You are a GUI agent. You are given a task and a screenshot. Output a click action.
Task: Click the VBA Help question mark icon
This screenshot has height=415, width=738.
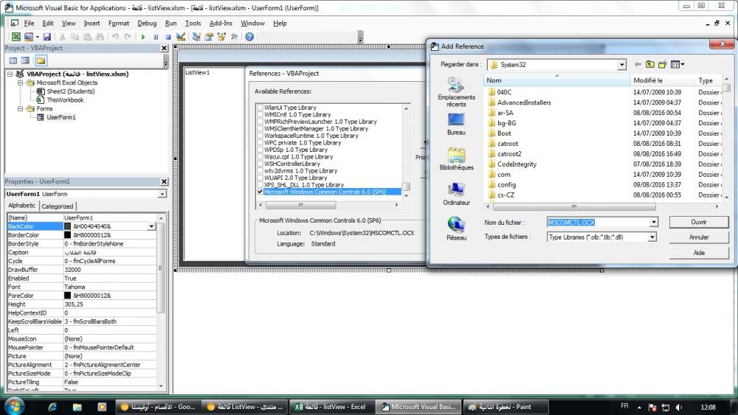click(x=249, y=37)
